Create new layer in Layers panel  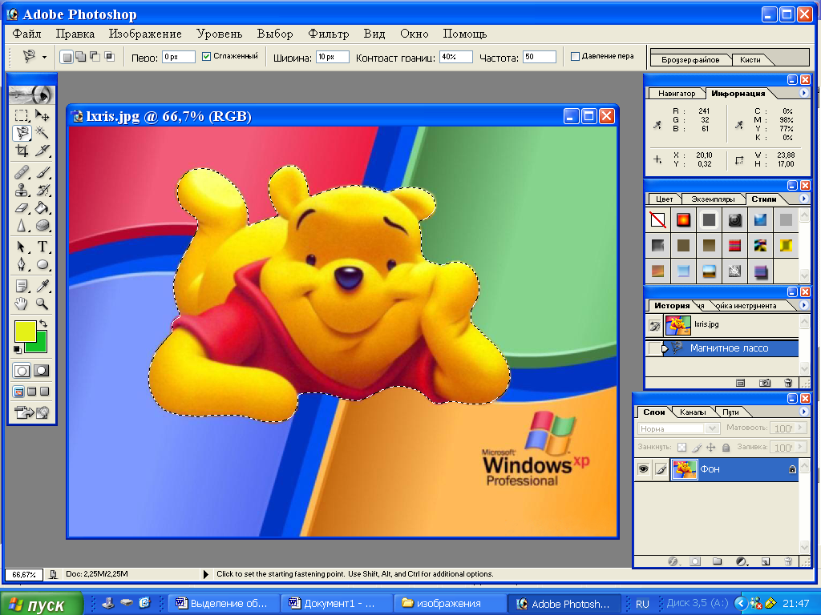tap(766, 561)
